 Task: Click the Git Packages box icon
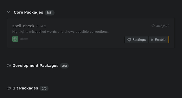[x=9, y=88]
